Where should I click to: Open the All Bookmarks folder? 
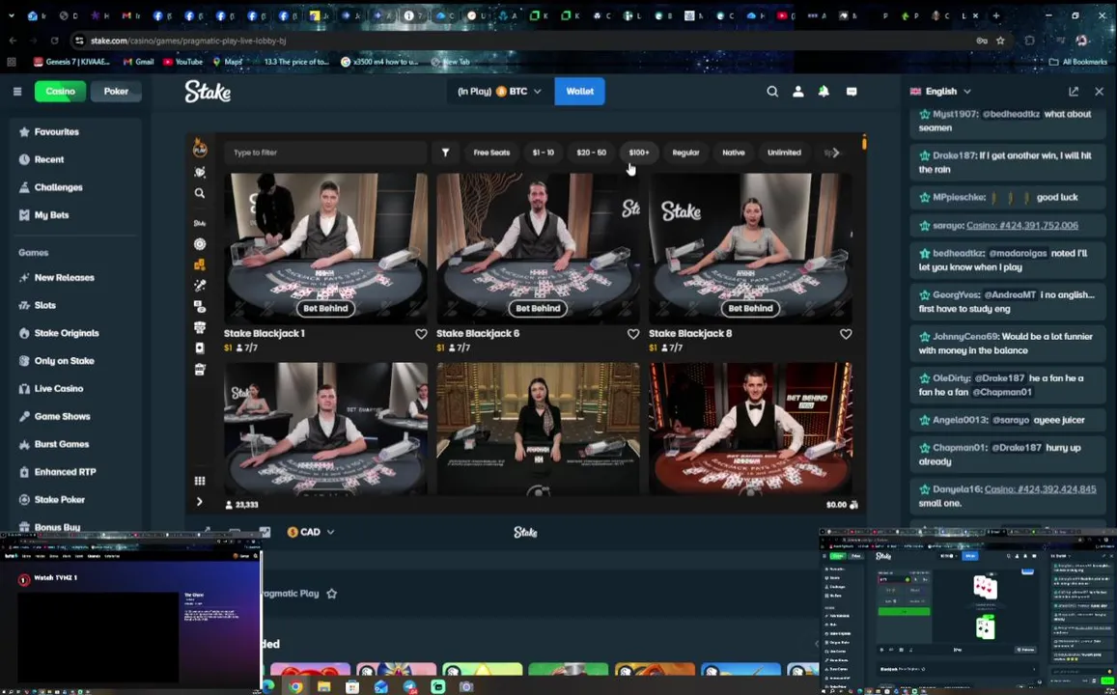click(1077, 62)
